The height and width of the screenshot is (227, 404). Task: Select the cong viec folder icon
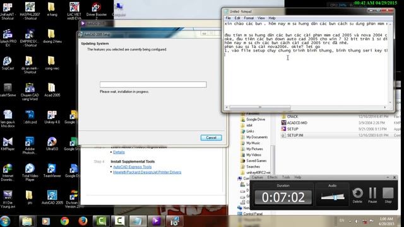[x=52, y=63]
